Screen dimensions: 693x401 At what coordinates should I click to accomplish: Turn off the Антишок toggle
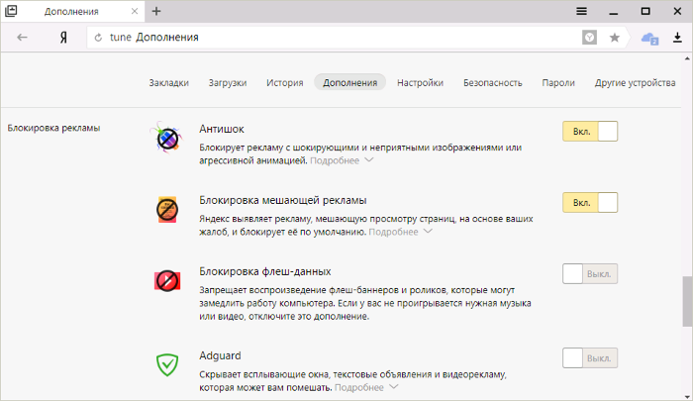click(590, 132)
